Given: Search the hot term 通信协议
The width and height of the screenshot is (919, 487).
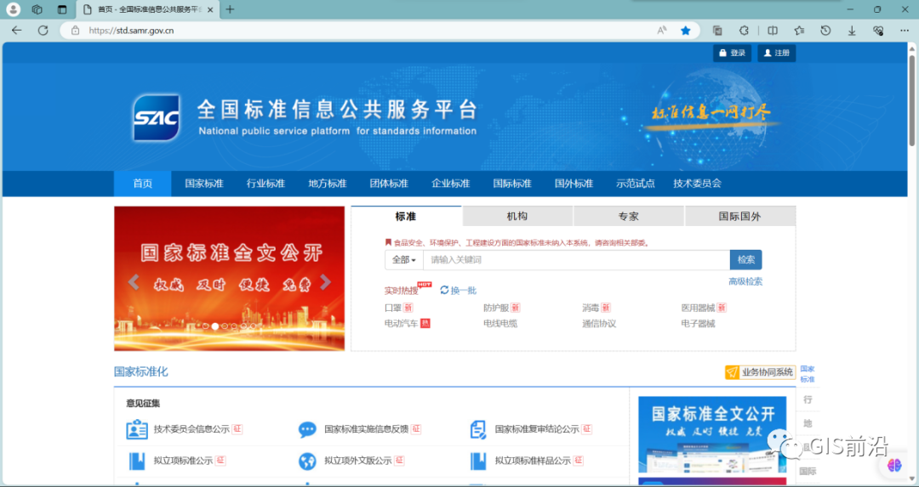Looking at the screenshot, I should [599, 323].
